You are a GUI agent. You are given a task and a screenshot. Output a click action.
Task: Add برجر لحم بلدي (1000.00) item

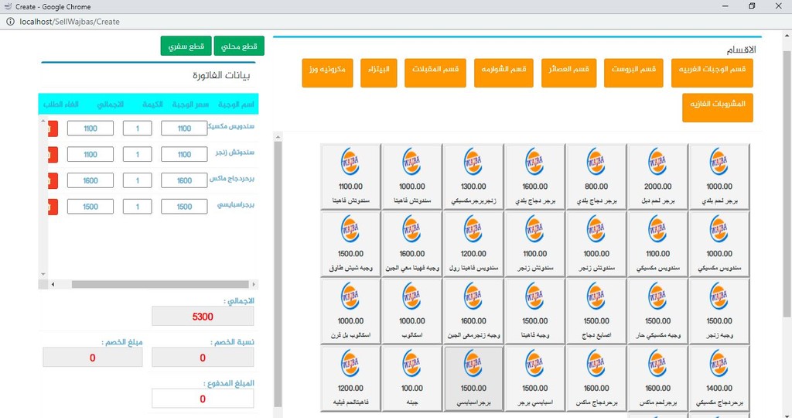point(719,176)
